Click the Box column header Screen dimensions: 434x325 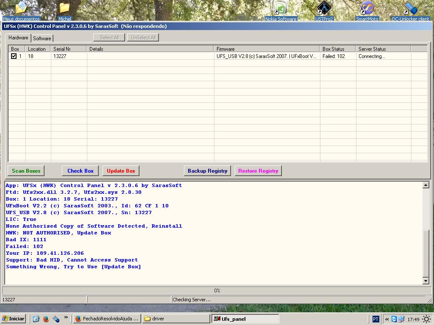(17, 49)
